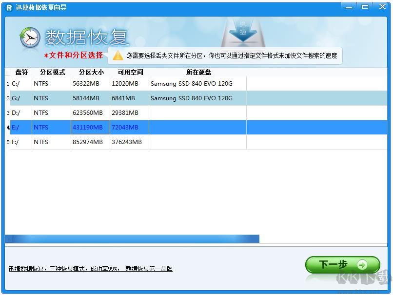The width and height of the screenshot is (393, 295).
Task: Select the E:/ partition row
Action: (x=196, y=128)
